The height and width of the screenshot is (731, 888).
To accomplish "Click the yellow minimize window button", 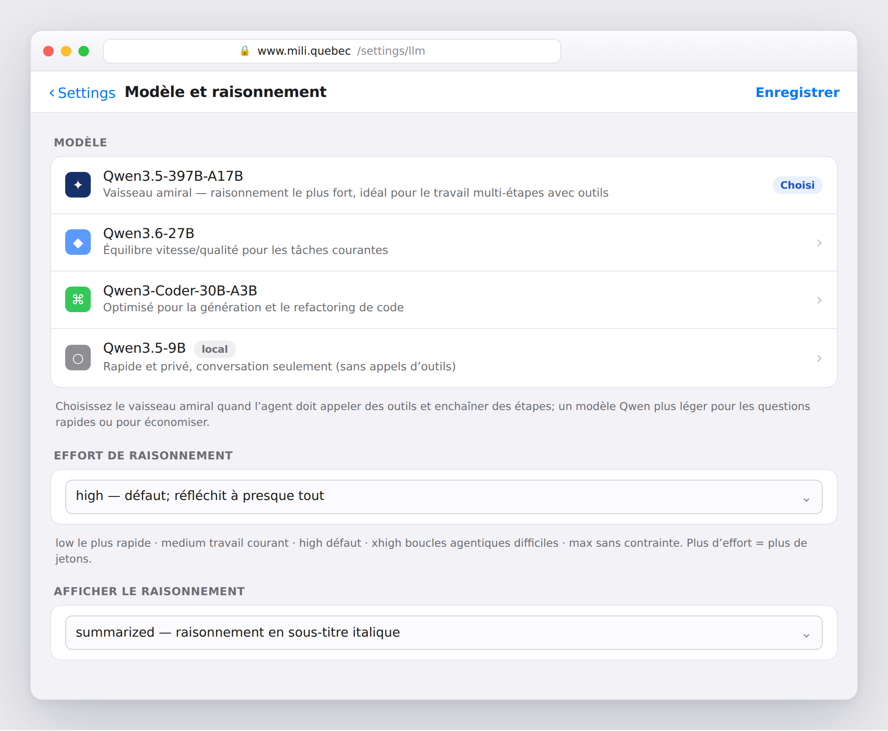I will 66,51.
